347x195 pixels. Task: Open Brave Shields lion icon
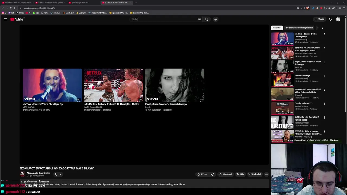pyautogui.click(x=307, y=8)
